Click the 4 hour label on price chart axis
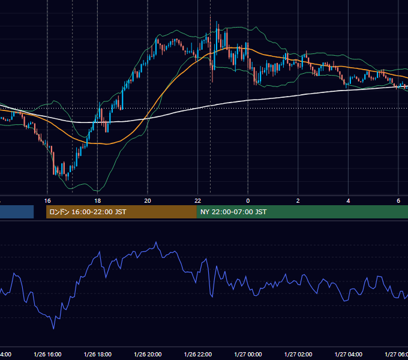Viewport: 408px width, 360px height. [348, 201]
